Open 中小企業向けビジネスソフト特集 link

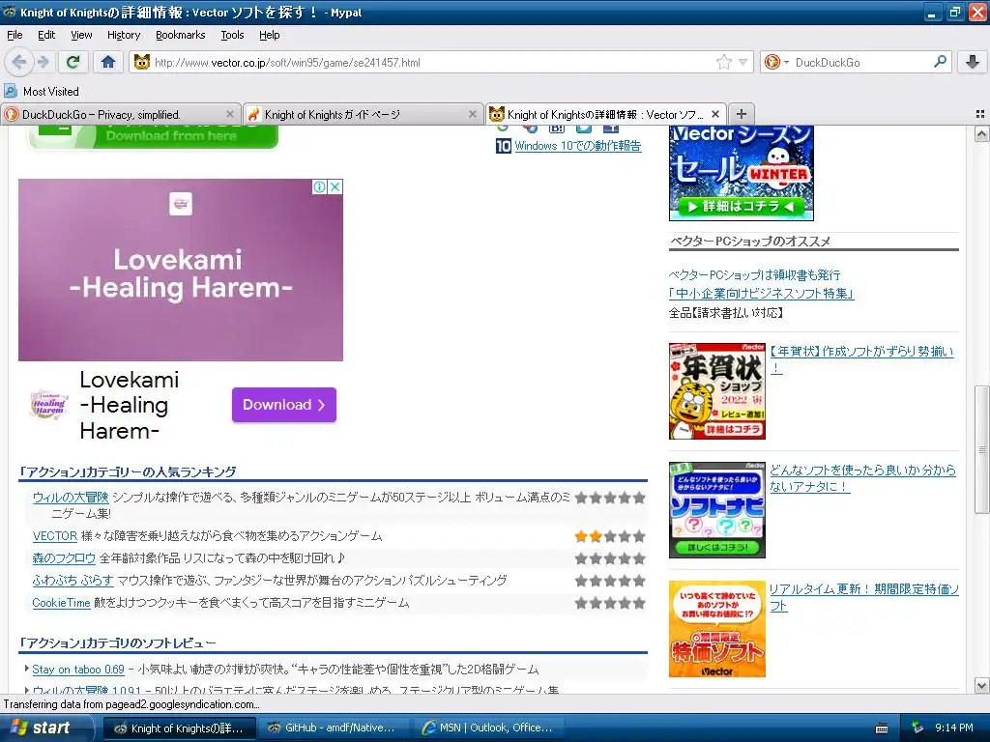tap(762, 294)
